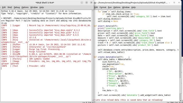The height and width of the screenshot is (103, 183).
Task: Click '"Price", dp(25)' column line
Action: click(x=117, y=76)
